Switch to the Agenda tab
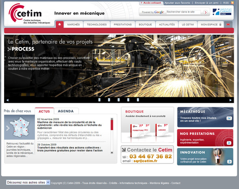Screen dimensions: 239x189 click(66, 111)
